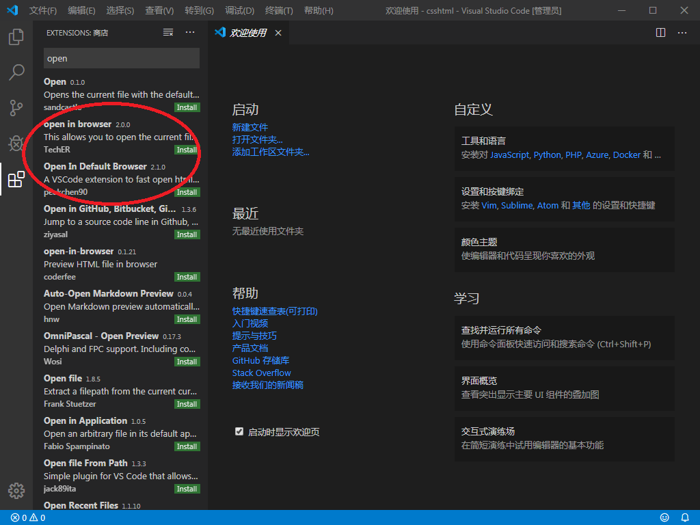Open the 查看 menu
The image size is (700, 525).
[x=159, y=10]
